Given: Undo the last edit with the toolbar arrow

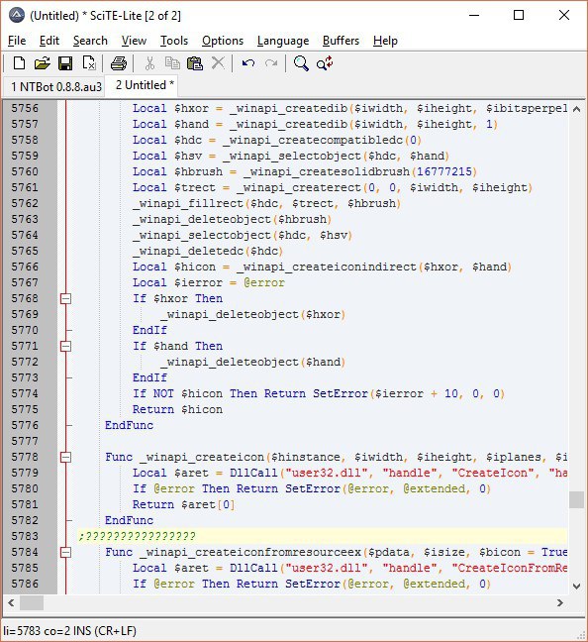Looking at the screenshot, I should [x=248, y=63].
